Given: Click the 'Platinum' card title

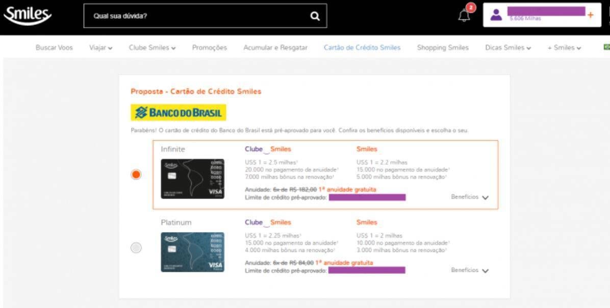Looking at the screenshot, I should click(176, 222).
